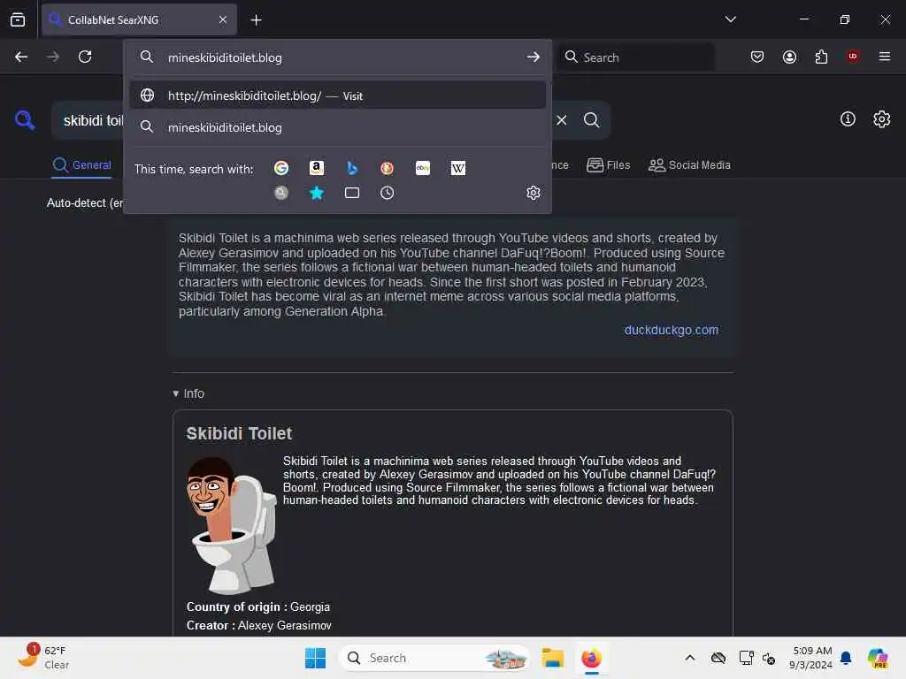Screen dimensions: 906x679
Task: Show hidden system tray icons chevron
Action: click(x=690, y=658)
